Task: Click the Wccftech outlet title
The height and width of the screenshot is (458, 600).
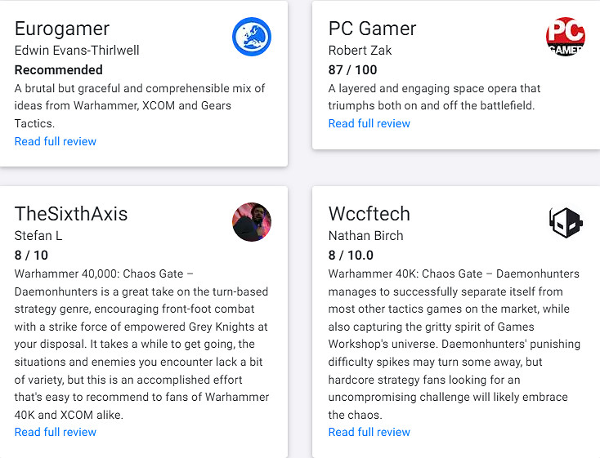Action: point(369,214)
